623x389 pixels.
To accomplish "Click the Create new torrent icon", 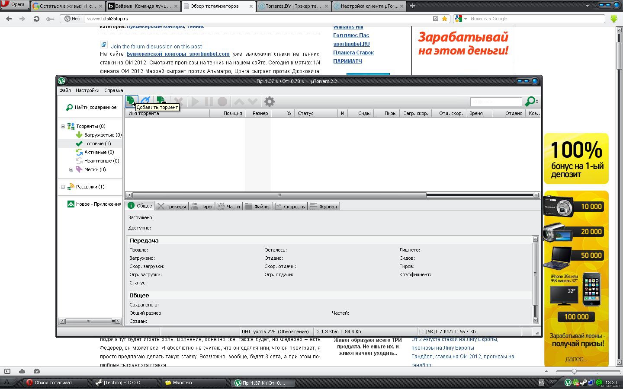I will (161, 102).
